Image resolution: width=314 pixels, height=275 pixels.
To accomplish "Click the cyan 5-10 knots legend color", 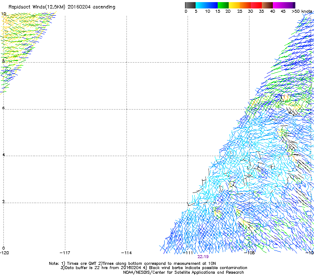I will (x=201, y=5).
